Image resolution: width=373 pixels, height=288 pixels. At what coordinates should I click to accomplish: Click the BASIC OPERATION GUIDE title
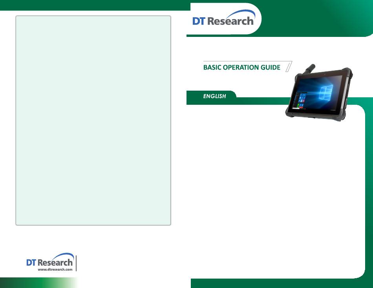(x=242, y=67)
